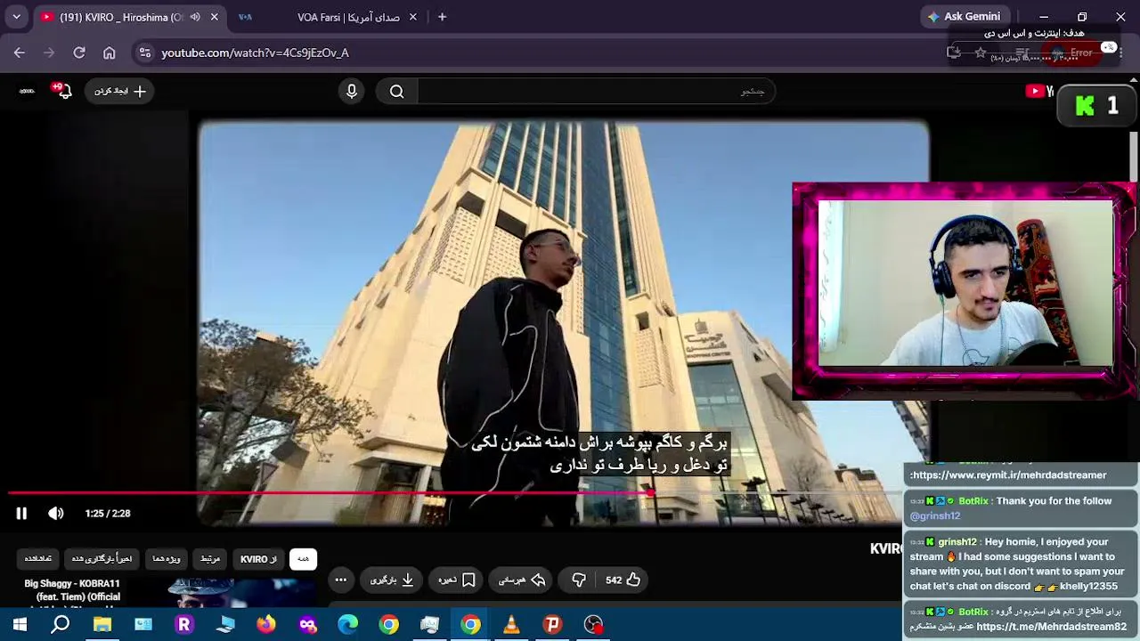Mute the video player volume
The image size is (1140, 641).
[x=56, y=514]
